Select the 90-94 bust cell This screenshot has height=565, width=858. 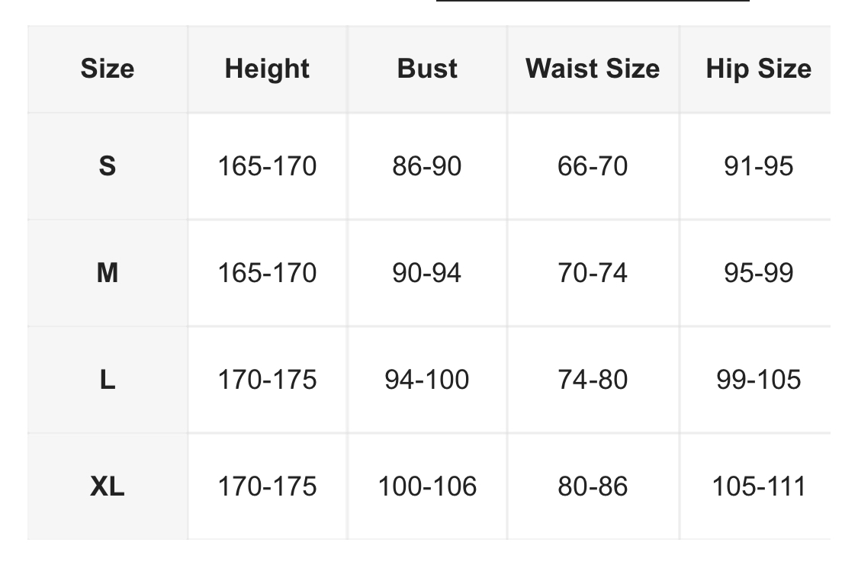click(x=427, y=273)
